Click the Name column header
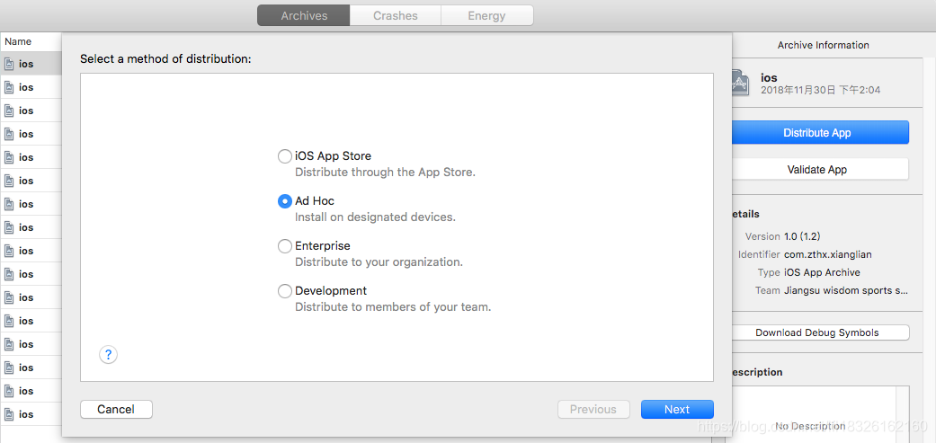This screenshot has height=443, width=936. pyautogui.click(x=31, y=41)
